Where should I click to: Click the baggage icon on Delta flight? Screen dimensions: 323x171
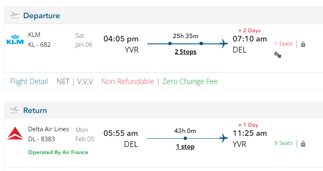point(303,144)
